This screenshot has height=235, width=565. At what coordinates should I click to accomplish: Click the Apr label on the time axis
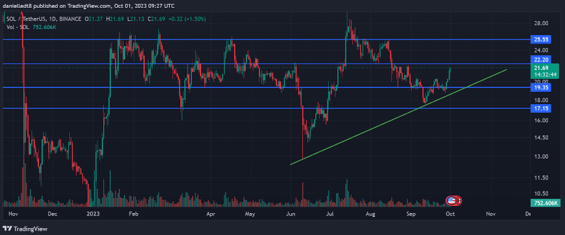tap(211, 214)
